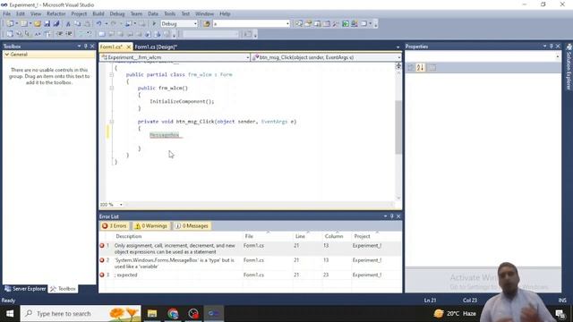Viewport: 573px width, 322px height.
Task: Click the Toggle Bookmark icon
Action: pyautogui.click(x=102, y=34)
